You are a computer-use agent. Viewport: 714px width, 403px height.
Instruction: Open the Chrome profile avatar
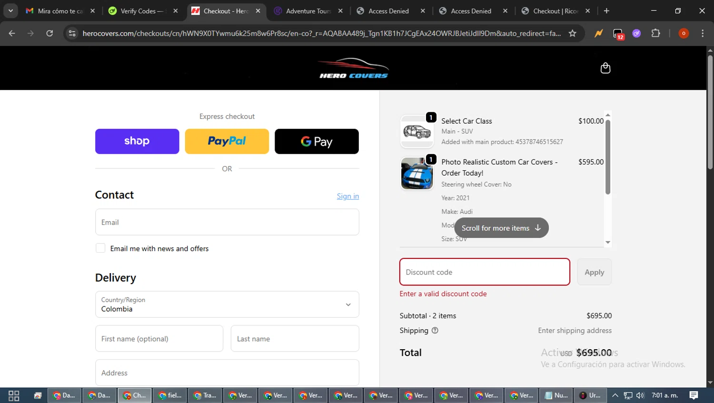pos(684,33)
